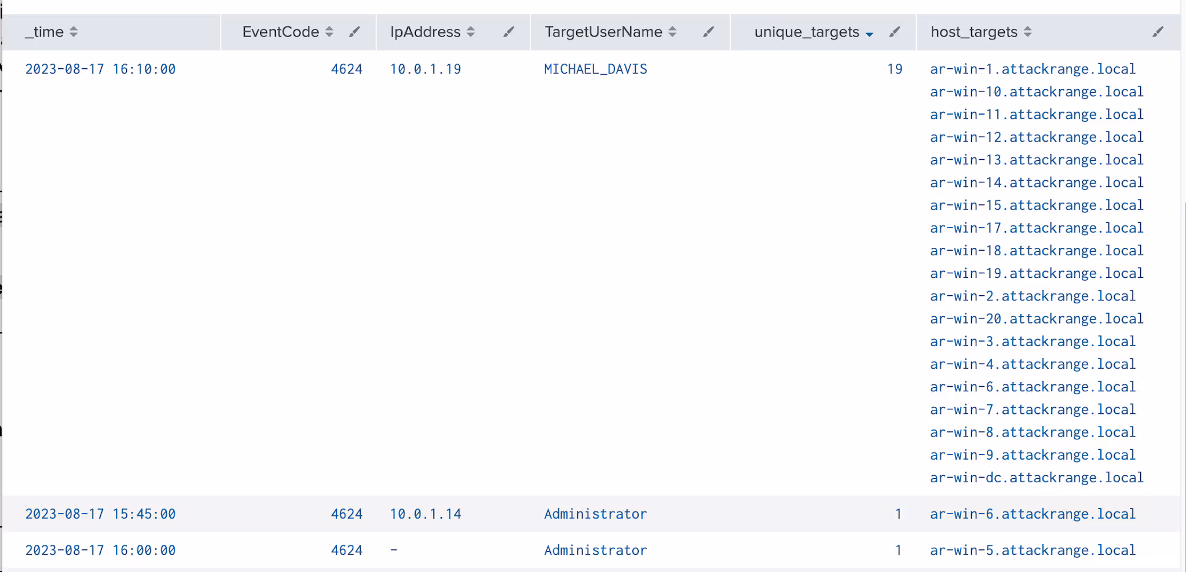
Task: Click the 10.0.1.14 IP address cell
Action: point(425,514)
